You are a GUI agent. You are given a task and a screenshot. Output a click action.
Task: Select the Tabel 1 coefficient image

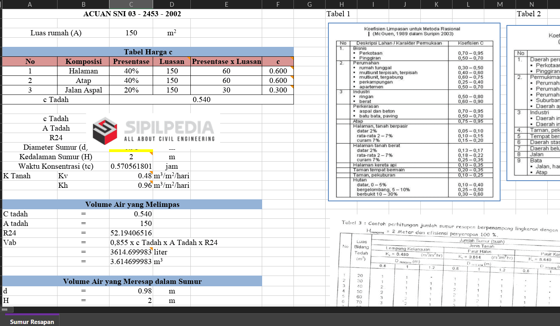coord(414,112)
